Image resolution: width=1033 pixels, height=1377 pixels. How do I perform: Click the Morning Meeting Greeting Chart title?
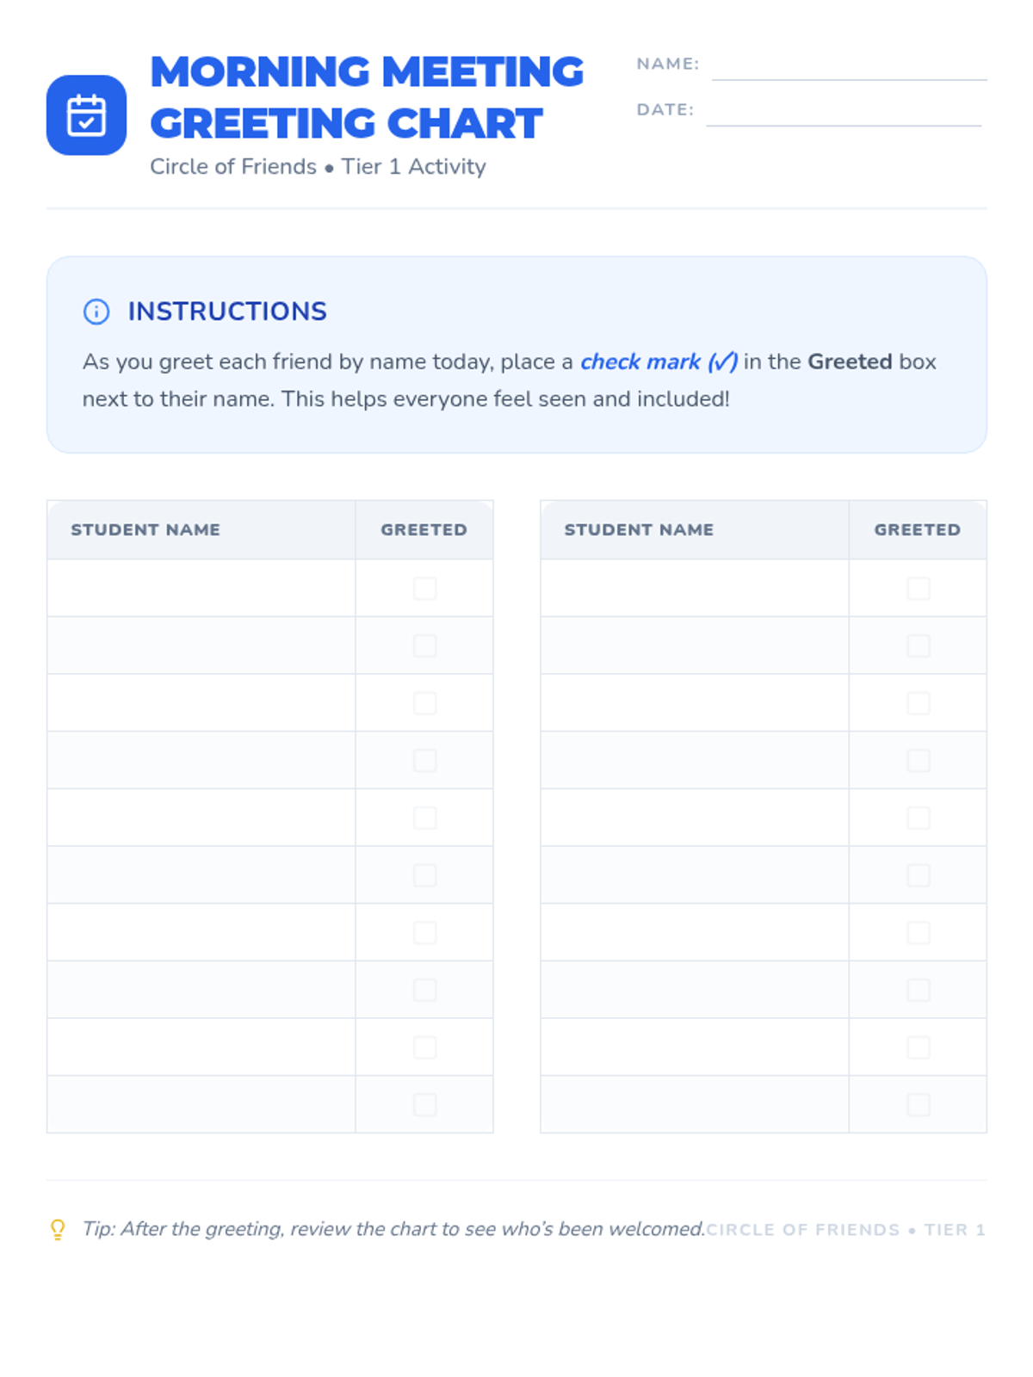click(367, 97)
